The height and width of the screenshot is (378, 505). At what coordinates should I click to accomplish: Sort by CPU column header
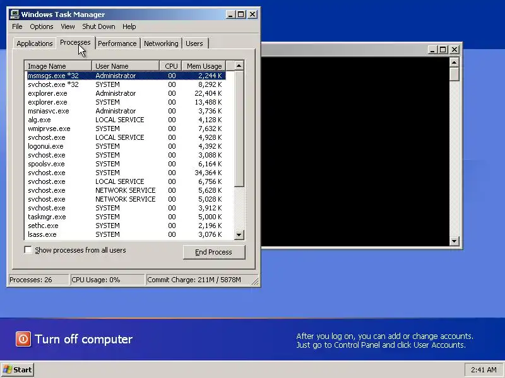point(170,66)
